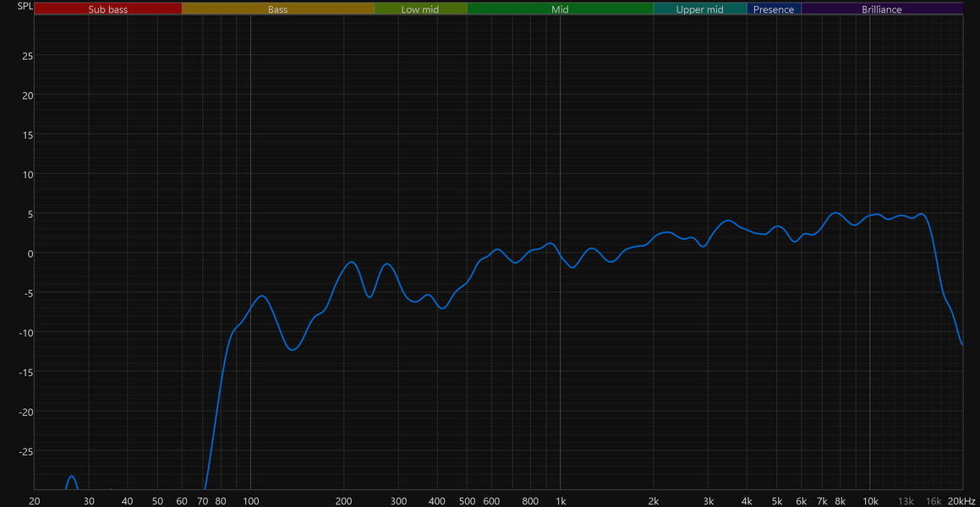Click the 10k frequency label
The image size is (980, 507).
[x=870, y=501]
